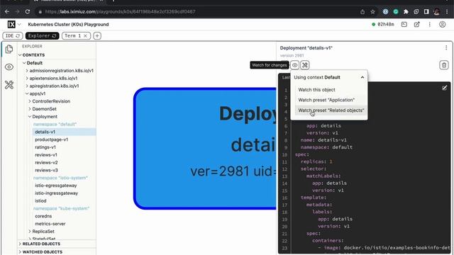
Task: Click the share icon in address bar
Action: pos(362,11)
